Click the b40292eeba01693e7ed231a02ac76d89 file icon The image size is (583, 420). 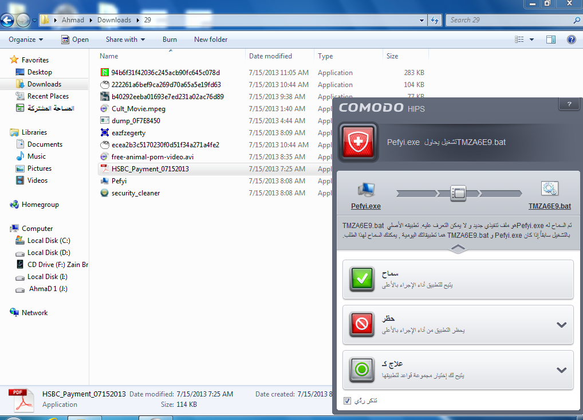point(105,97)
